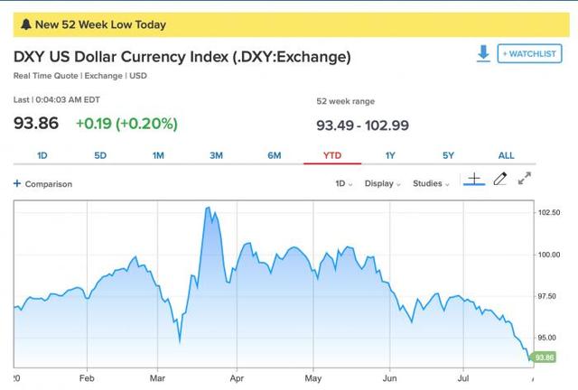Choose the 6M range tab
This screenshot has height=390, width=578.
(275, 155)
